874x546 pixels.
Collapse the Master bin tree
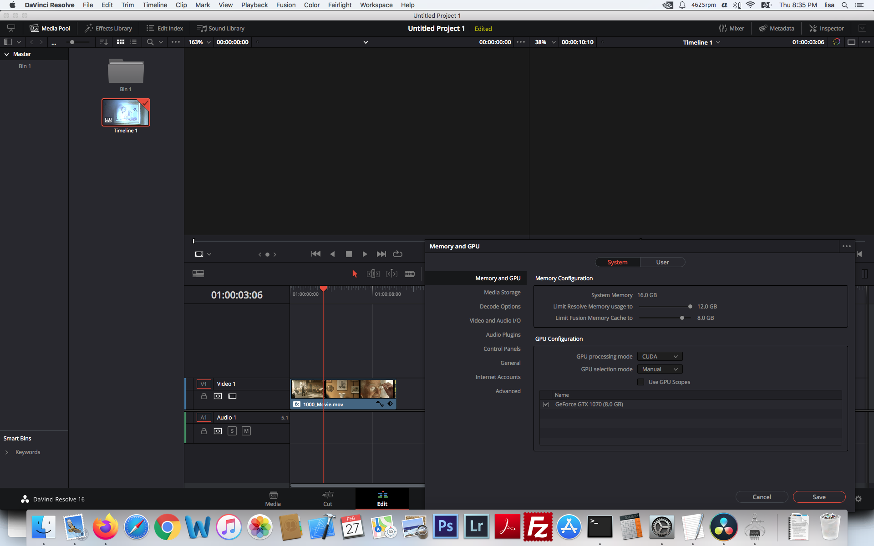pyautogui.click(x=7, y=54)
